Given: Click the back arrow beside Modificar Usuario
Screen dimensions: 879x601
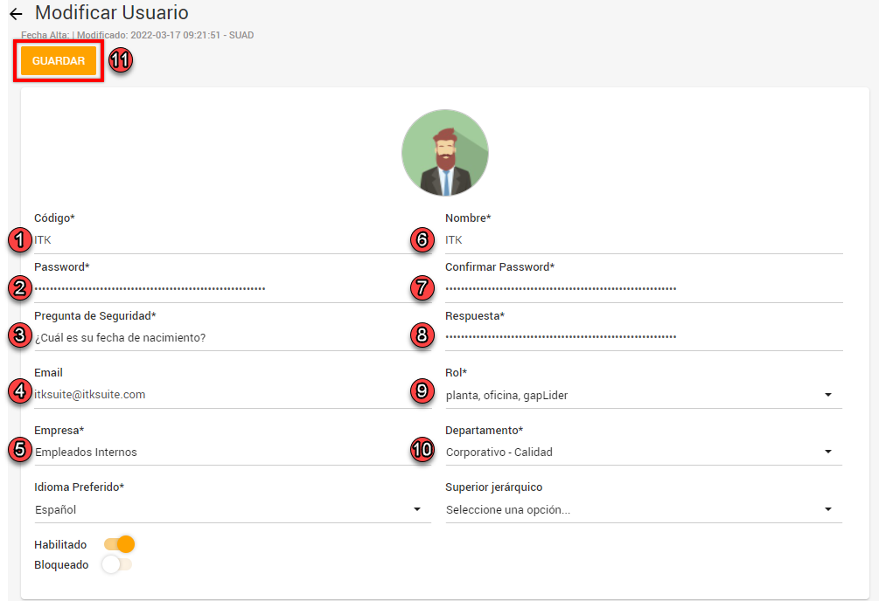Looking at the screenshot, I should [16, 15].
